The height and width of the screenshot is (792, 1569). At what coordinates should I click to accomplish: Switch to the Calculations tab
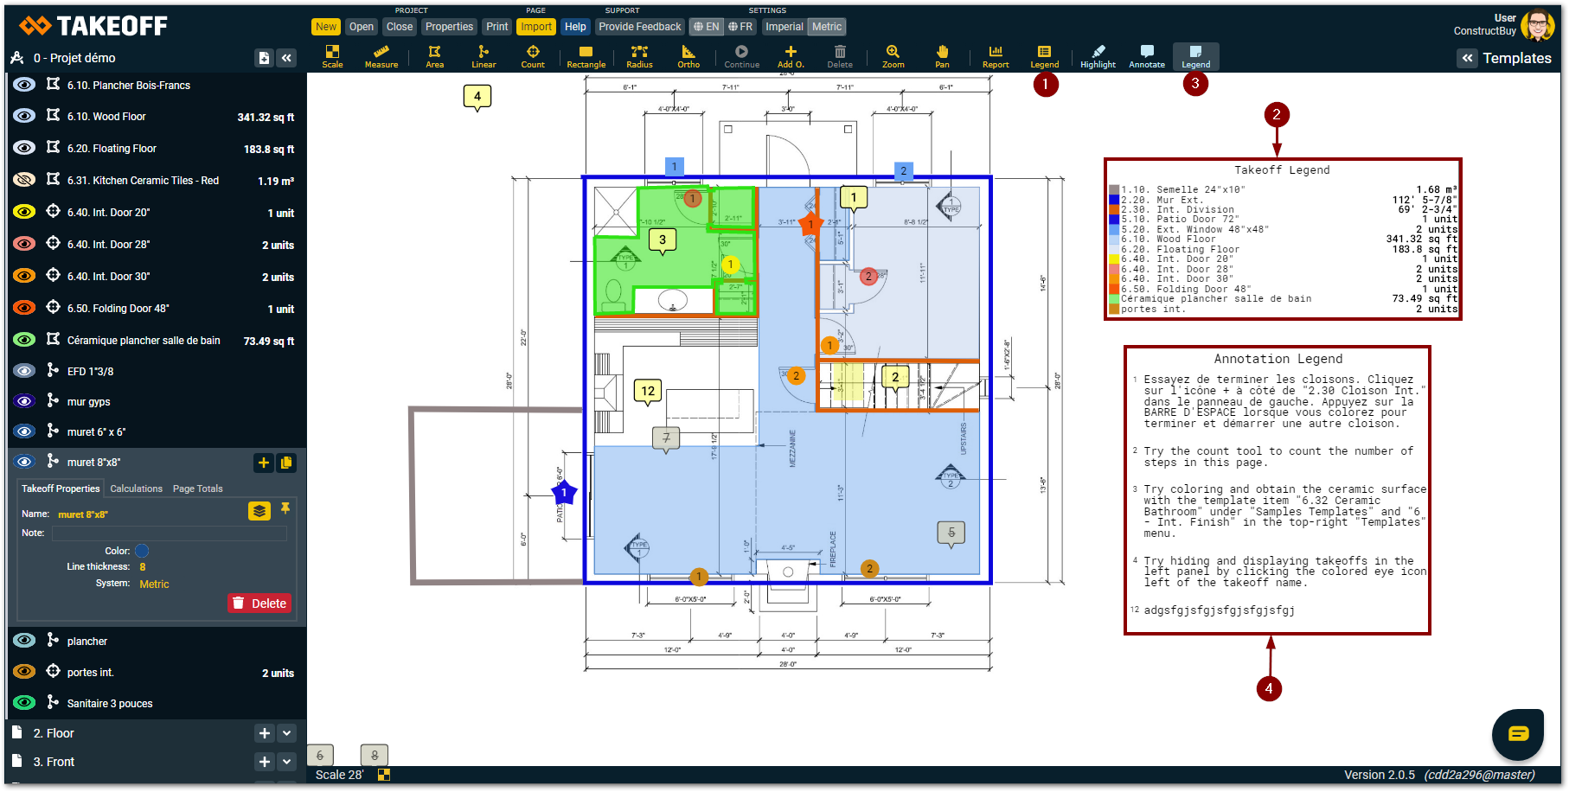click(136, 489)
